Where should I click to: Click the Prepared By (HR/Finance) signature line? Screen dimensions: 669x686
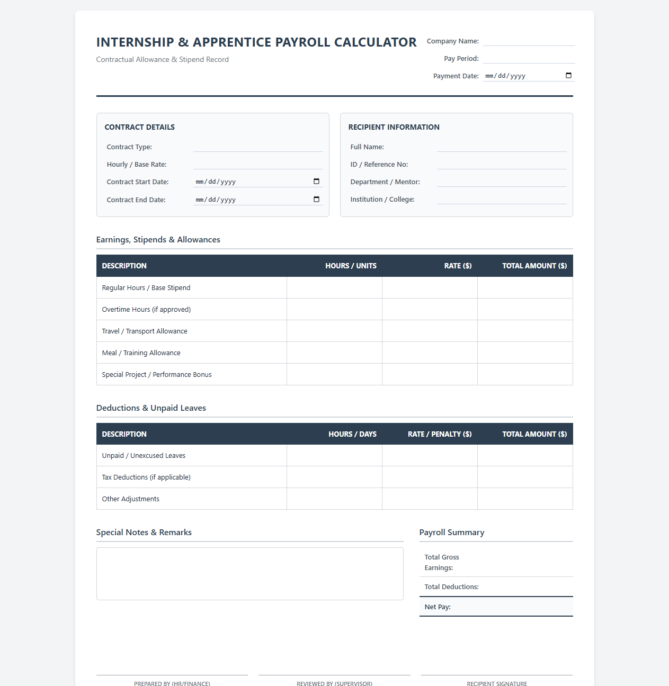tap(172, 675)
